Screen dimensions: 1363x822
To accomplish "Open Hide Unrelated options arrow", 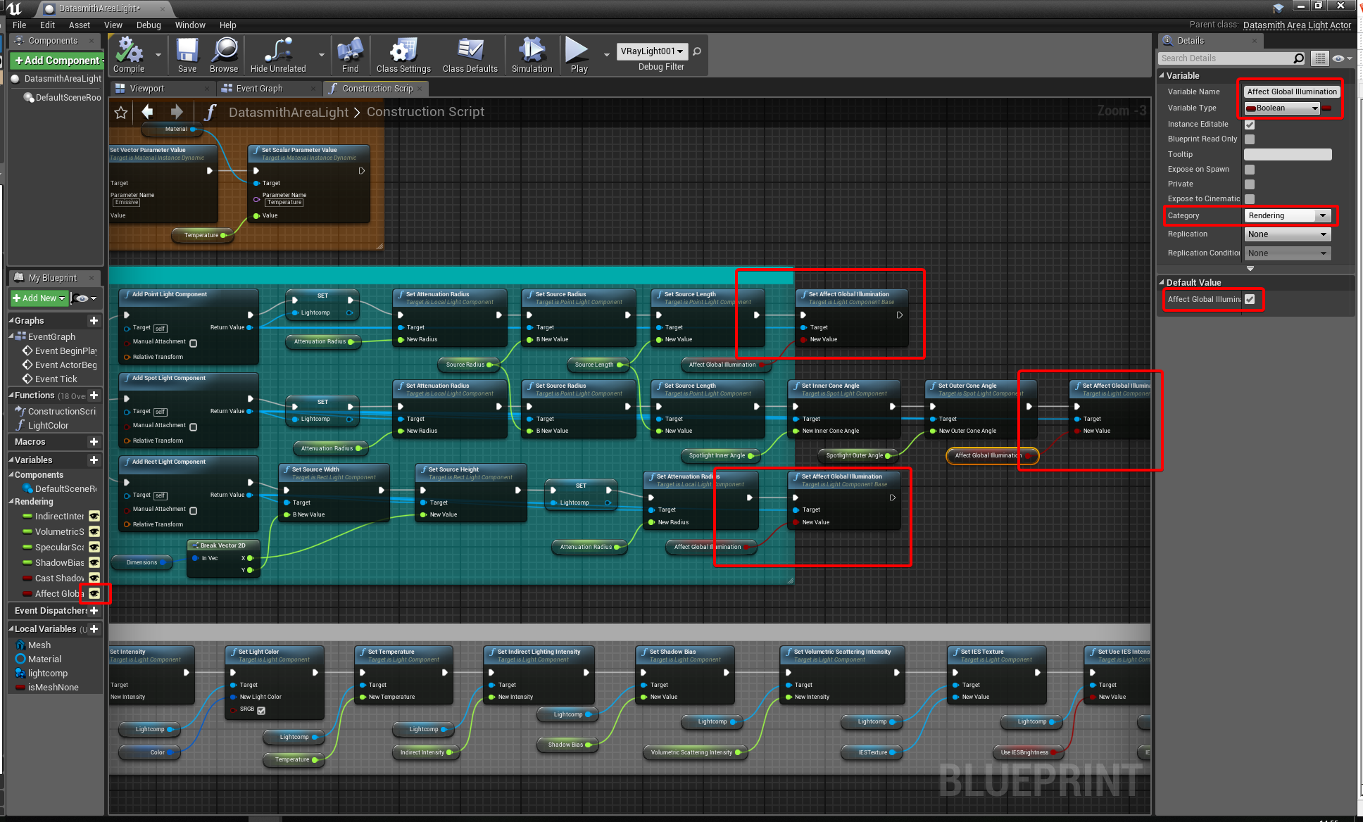I will tap(322, 55).
